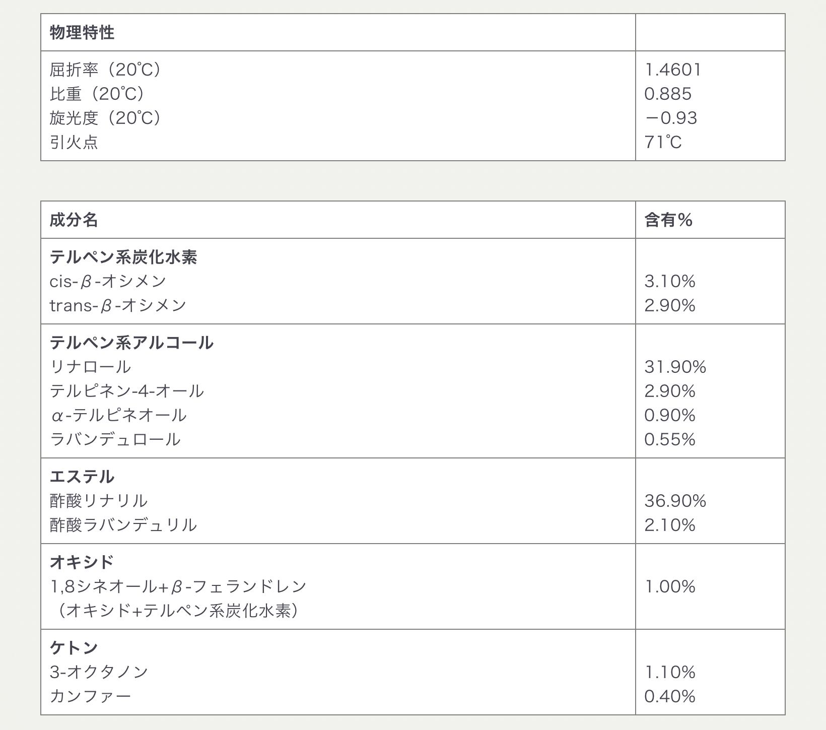Click the 成分名 column header
826x730 pixels.
click(74, 220)
